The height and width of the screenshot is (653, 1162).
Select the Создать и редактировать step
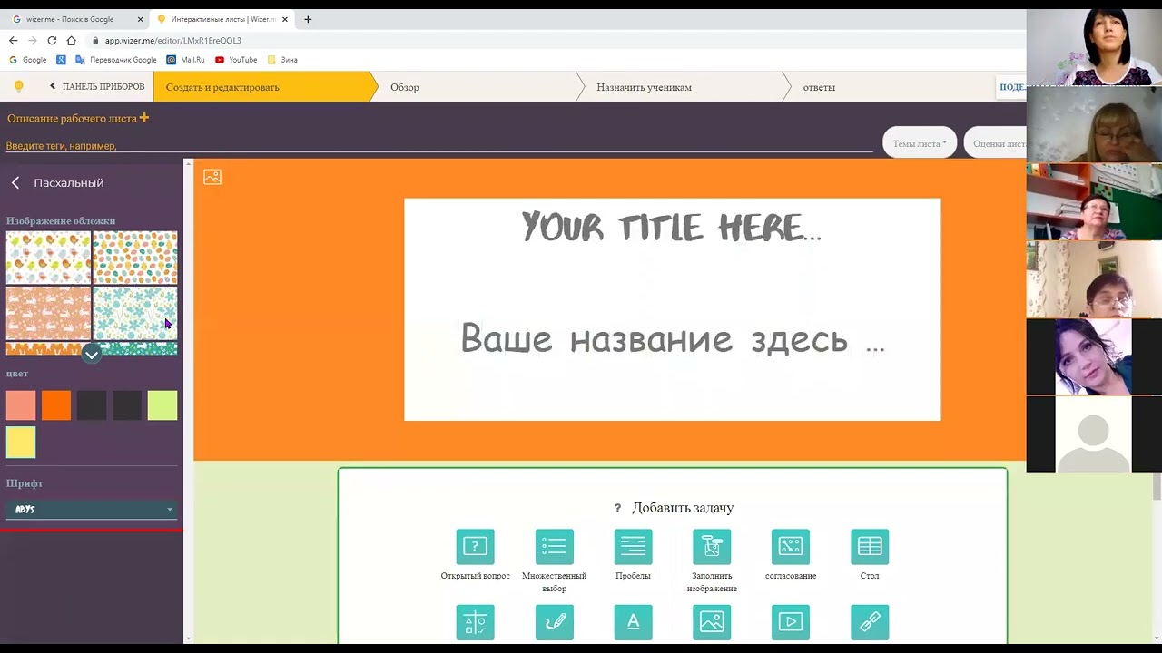[x=263, y=87]
